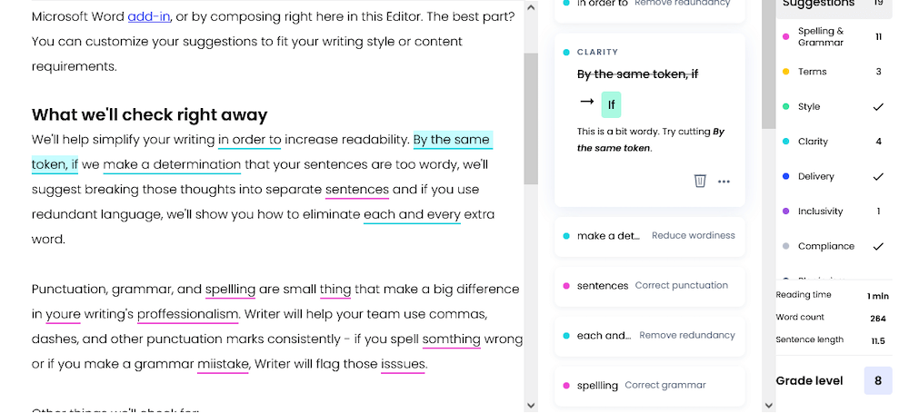Click the add-in hyperlink
909x413 pixels.
pos(149,17)
